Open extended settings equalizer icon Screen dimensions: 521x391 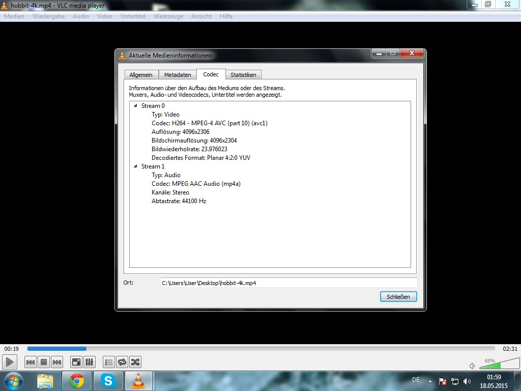tap(90, 362)
